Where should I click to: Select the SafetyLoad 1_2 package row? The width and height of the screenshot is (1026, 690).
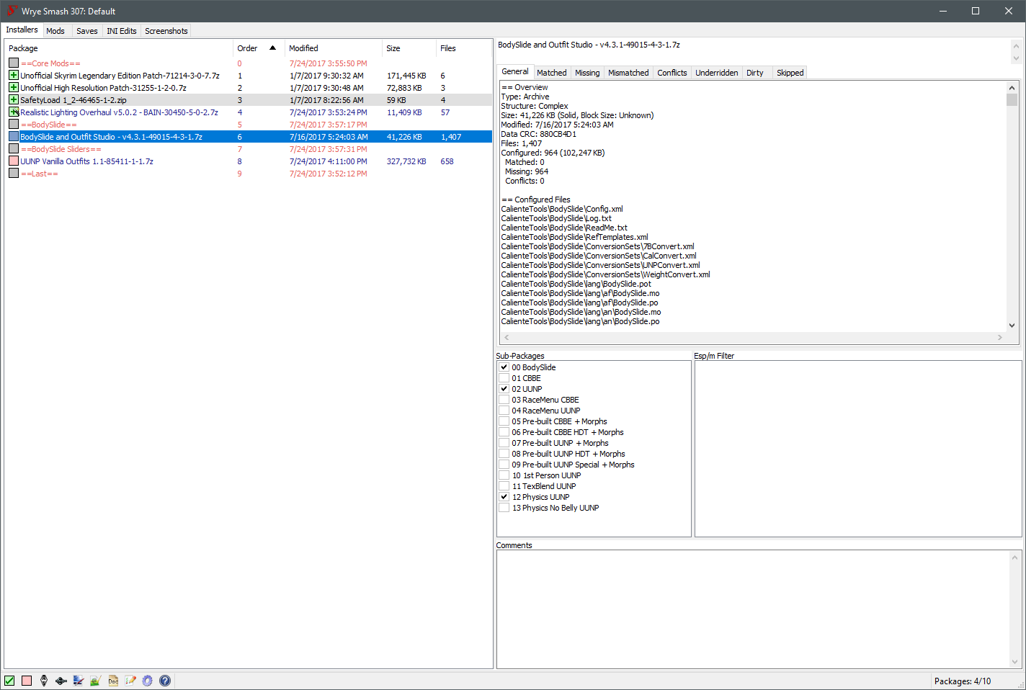249,100
